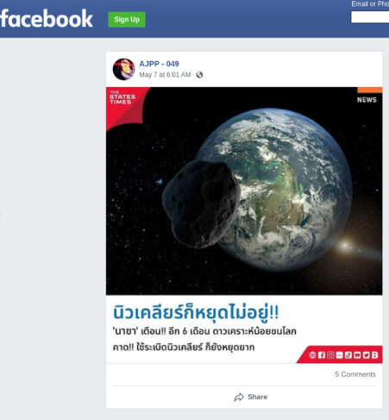This screenshot has height=420, width=389.
Task: Open the May 7 at 6:01 AM timestamp
Action: (x=165, y=75)
